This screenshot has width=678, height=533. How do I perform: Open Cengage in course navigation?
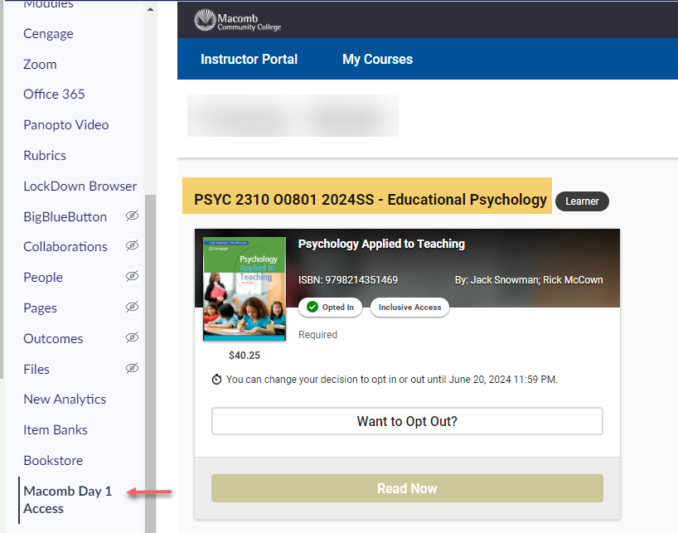tap(48, 34)
